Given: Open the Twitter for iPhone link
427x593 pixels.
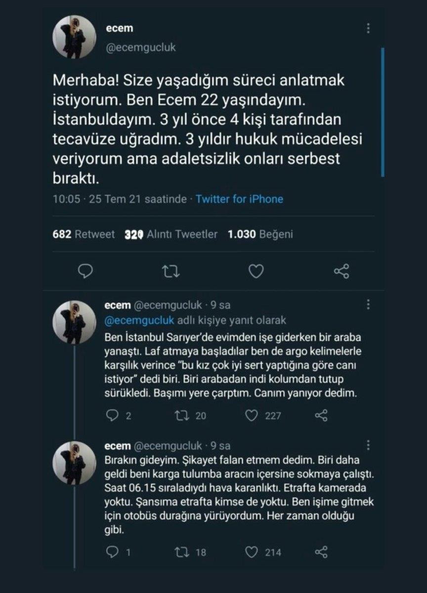Looking at the screenshot, I should tap(240, 199).
